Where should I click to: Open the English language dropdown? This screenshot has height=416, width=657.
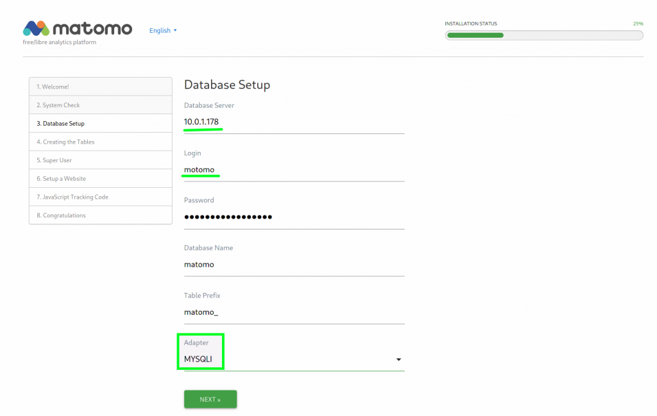point(163,31)
